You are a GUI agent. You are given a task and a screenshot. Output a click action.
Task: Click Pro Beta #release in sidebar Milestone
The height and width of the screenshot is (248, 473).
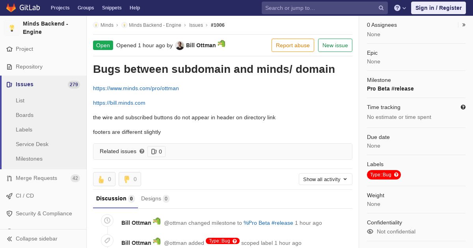390,89
